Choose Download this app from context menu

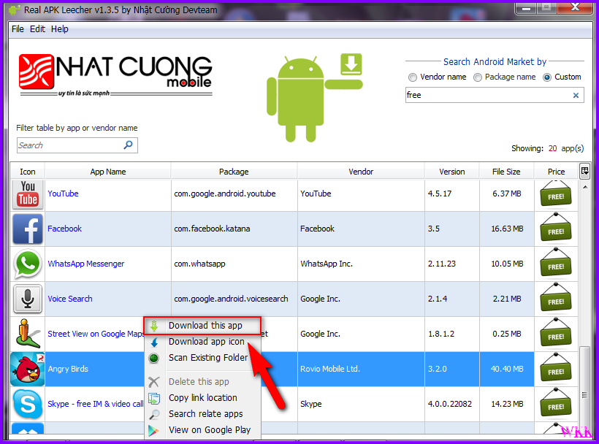tap(202, 326)
